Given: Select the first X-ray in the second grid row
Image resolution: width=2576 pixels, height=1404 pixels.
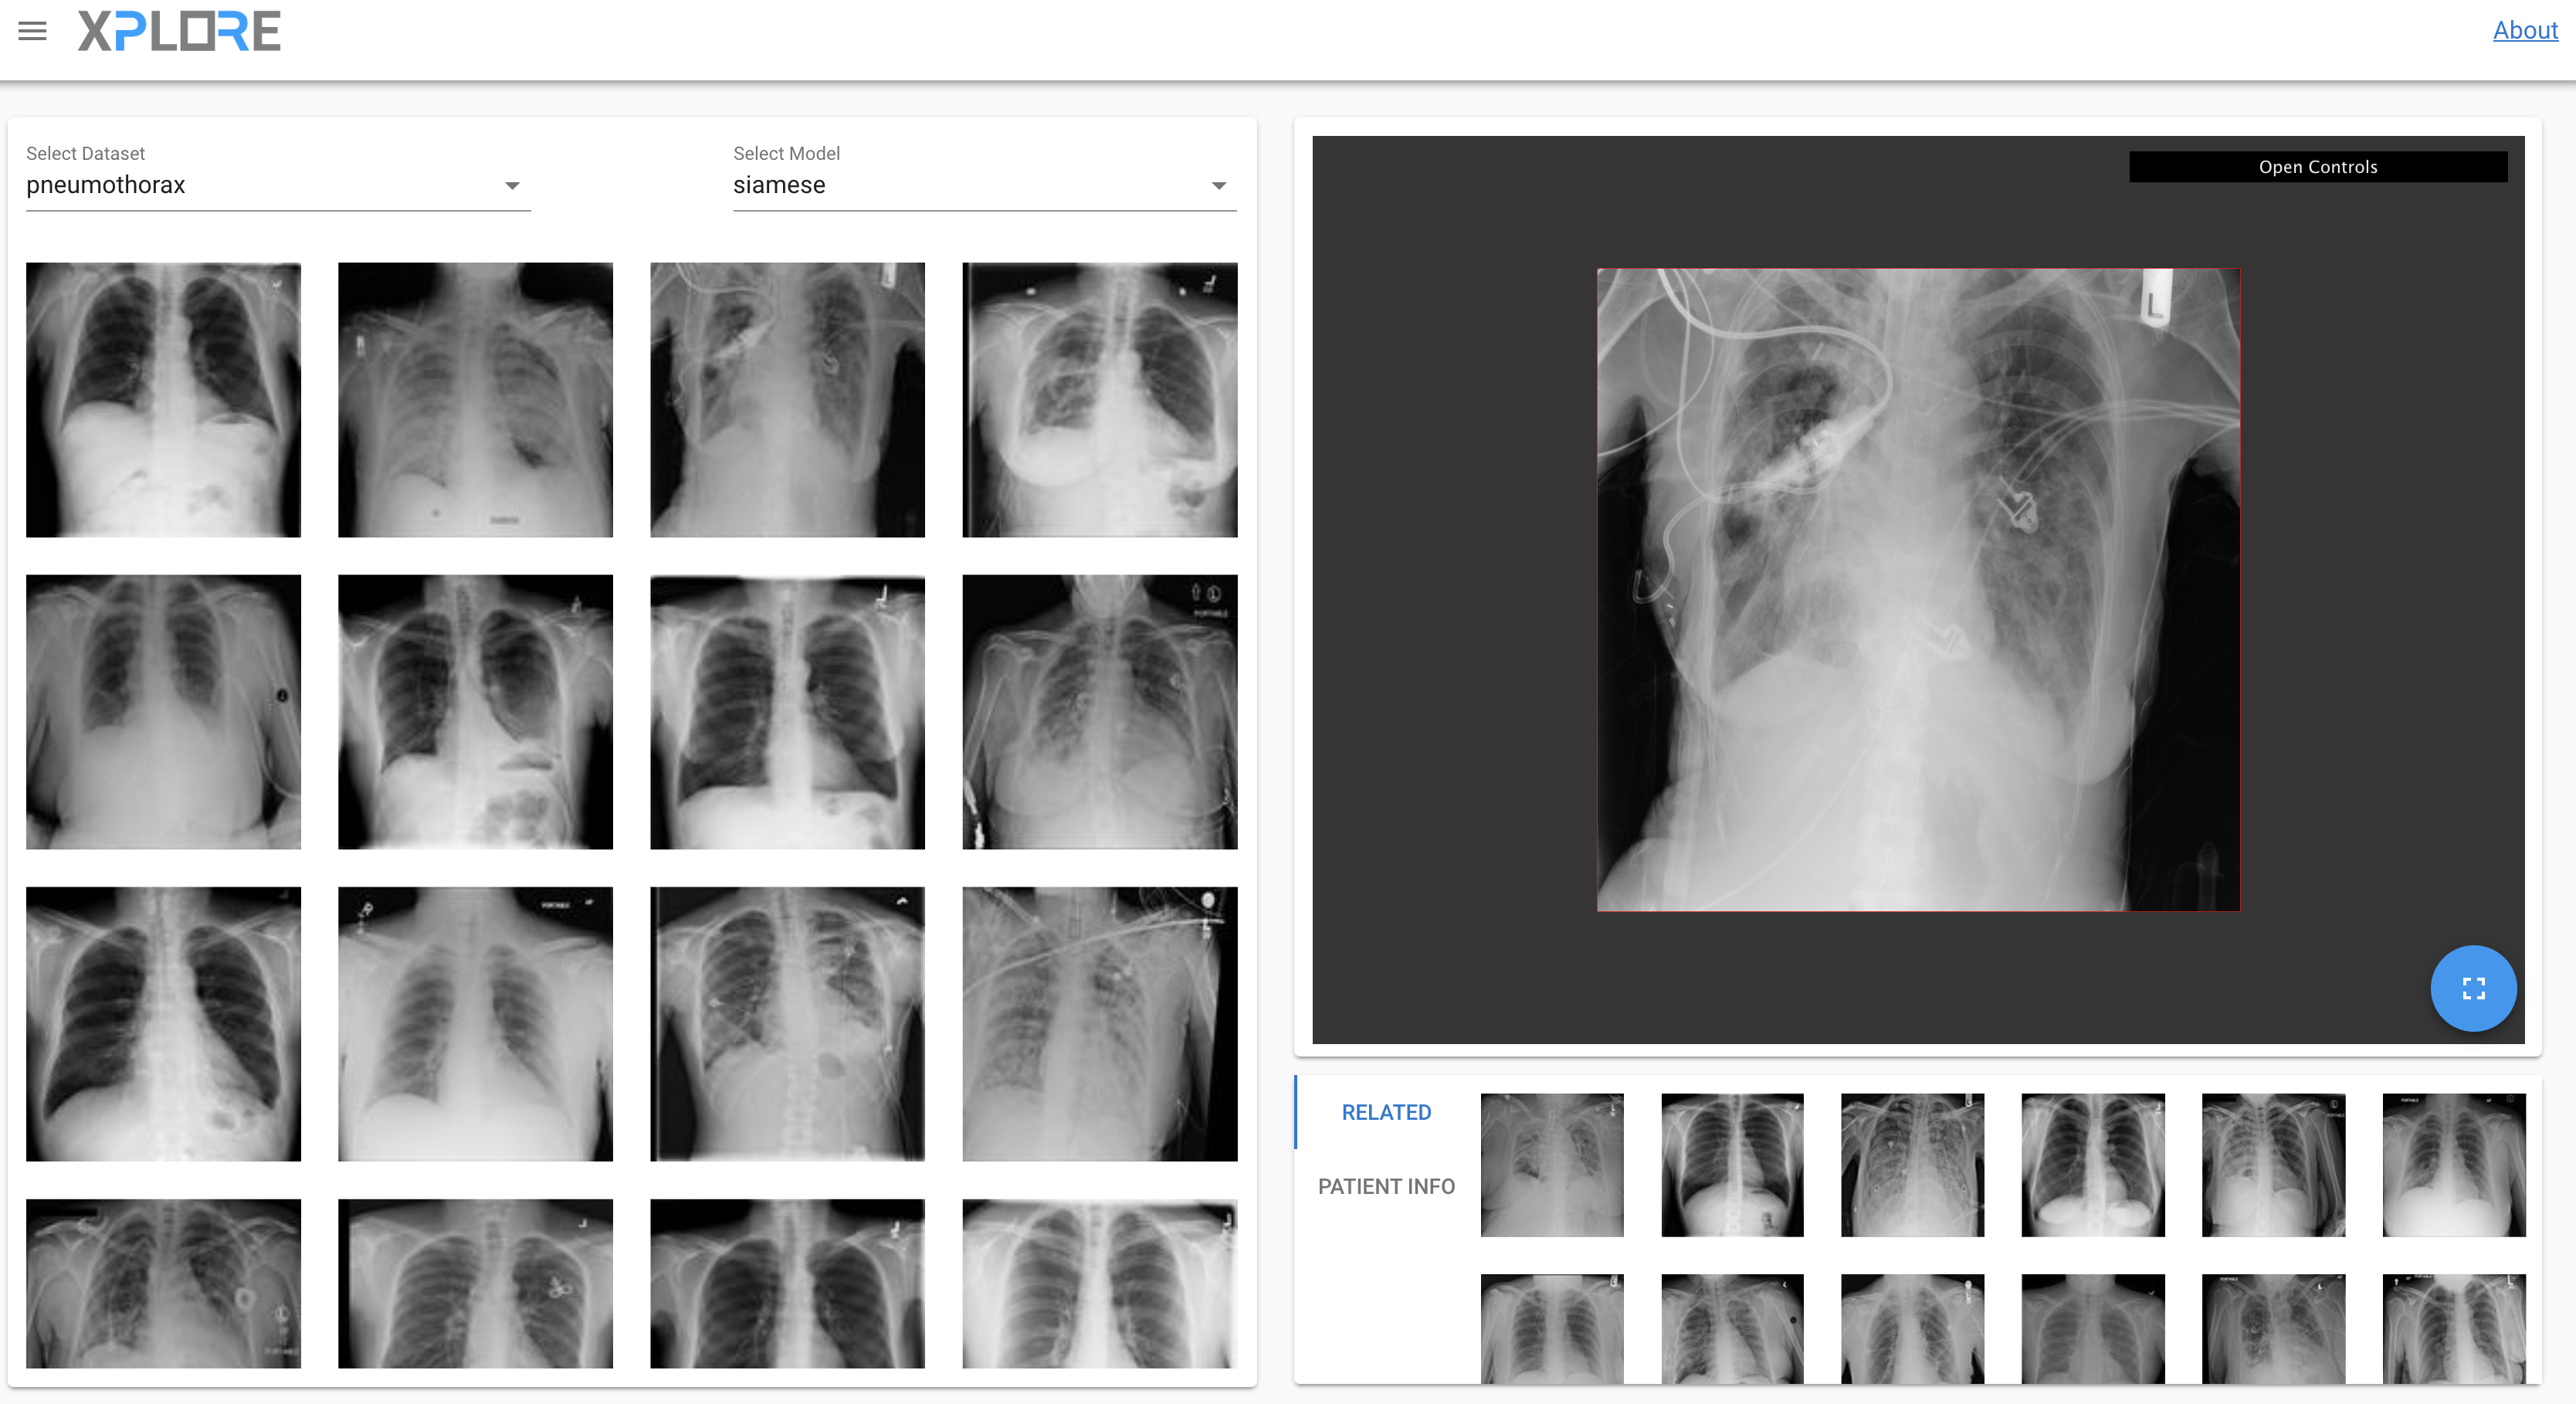Looking at the screenshot, I should 163,711.
